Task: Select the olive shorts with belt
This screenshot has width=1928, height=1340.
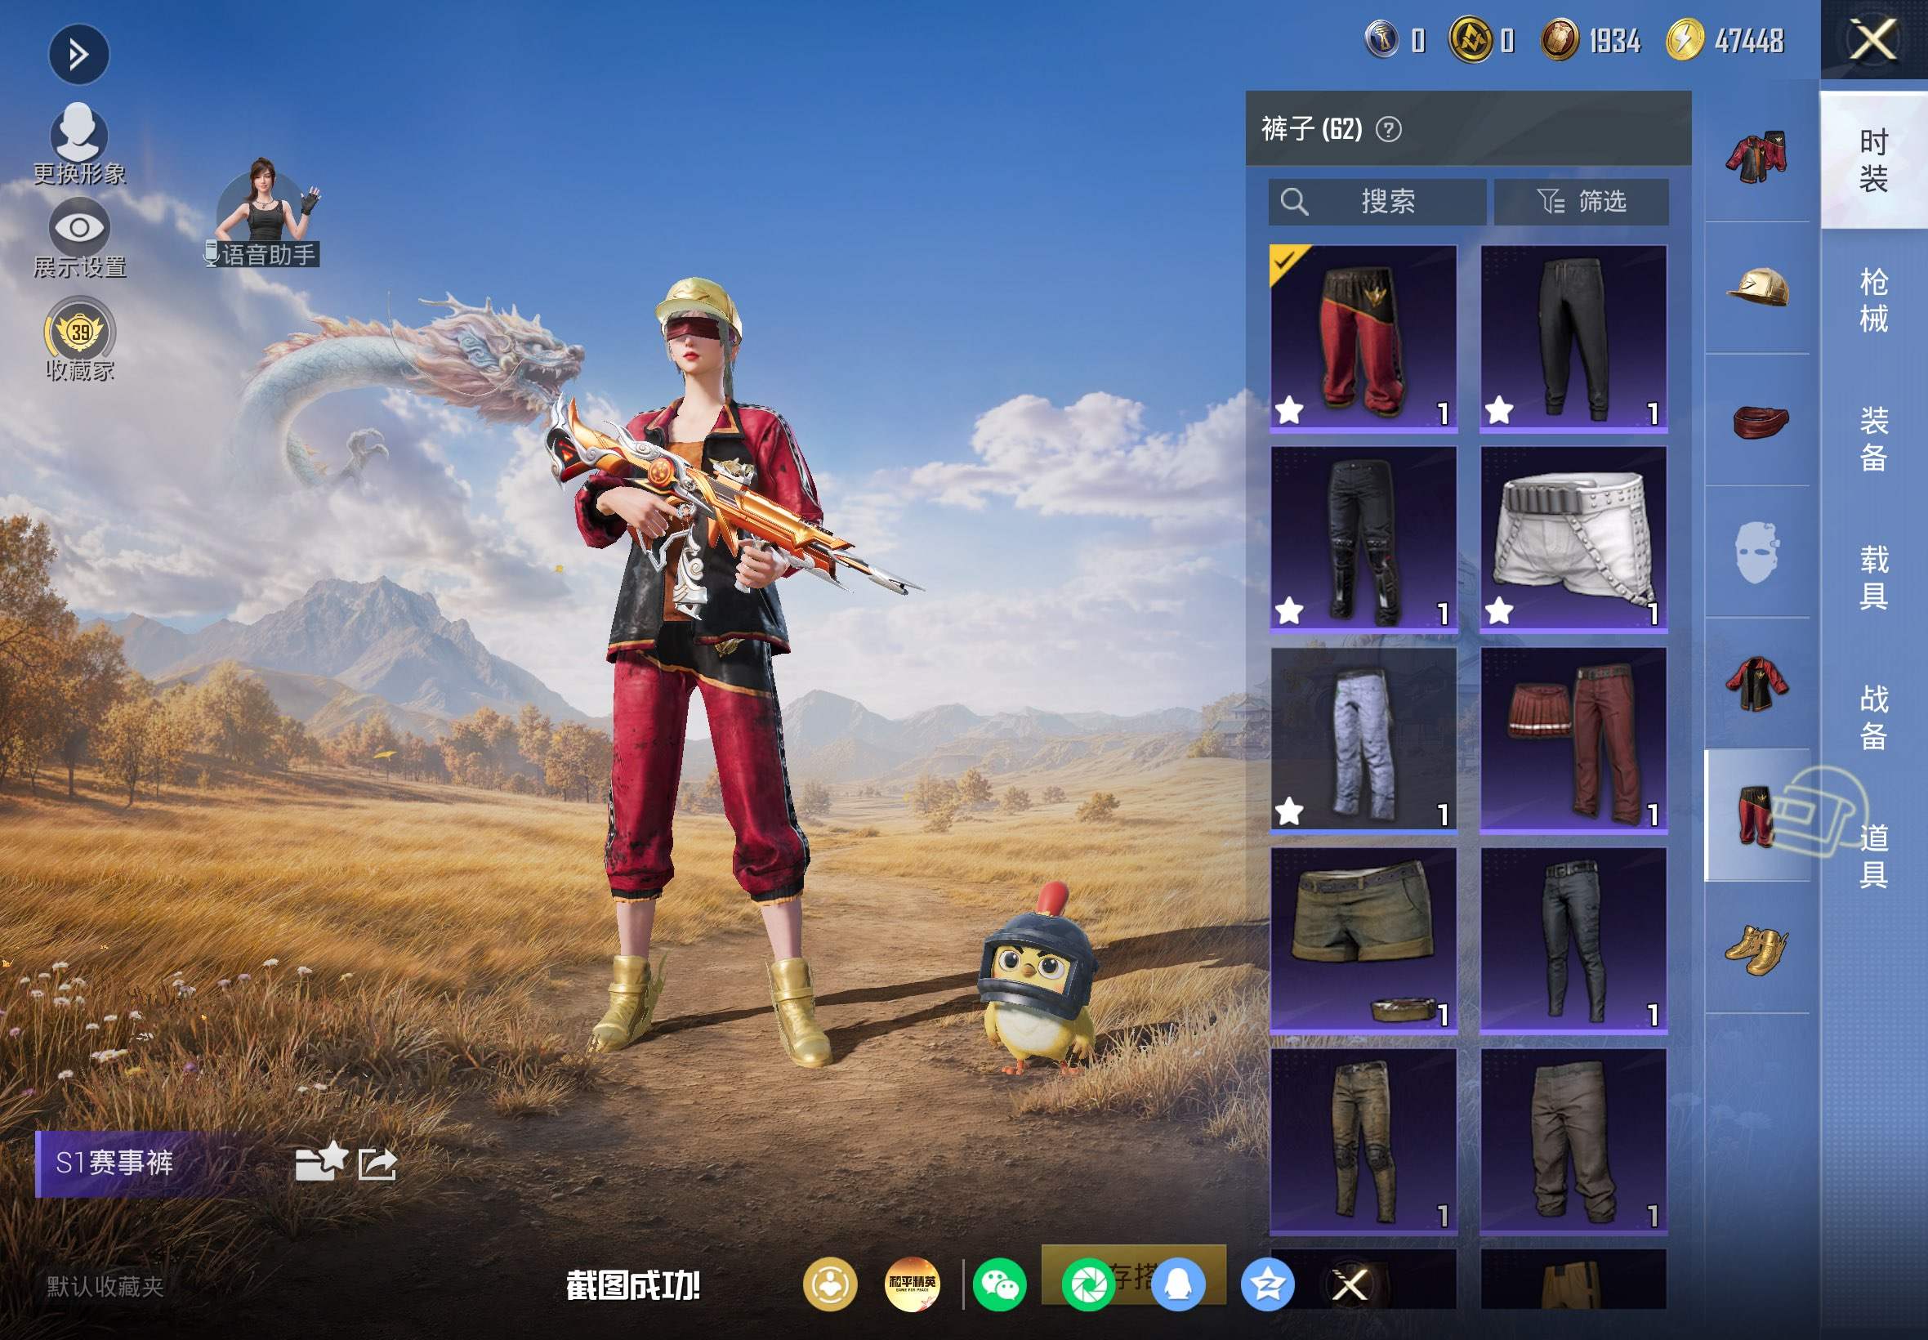Action: pyautogui.click(x=1364, y=940)
